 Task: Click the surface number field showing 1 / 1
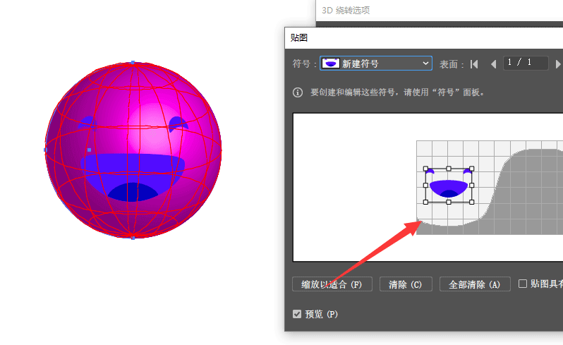pyautogui.click(x=526, y=63)
